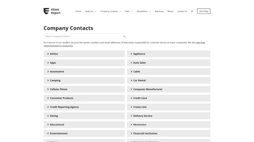Go to the Home menu item
Viewport: 254px width, 142px height.
pos(78,11)
